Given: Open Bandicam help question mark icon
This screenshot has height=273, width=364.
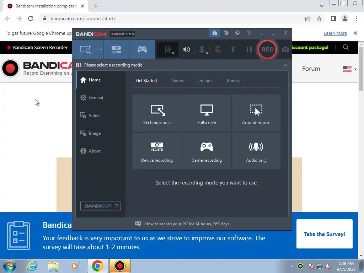Looking at the screenshot, I should [249, 33].
